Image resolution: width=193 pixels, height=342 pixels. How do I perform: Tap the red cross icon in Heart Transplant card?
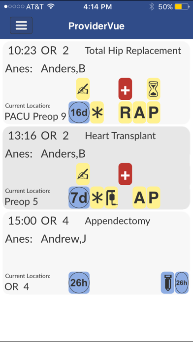click(125, 174)
